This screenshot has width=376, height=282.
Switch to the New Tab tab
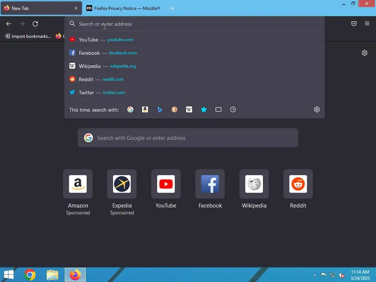(41, 8)
